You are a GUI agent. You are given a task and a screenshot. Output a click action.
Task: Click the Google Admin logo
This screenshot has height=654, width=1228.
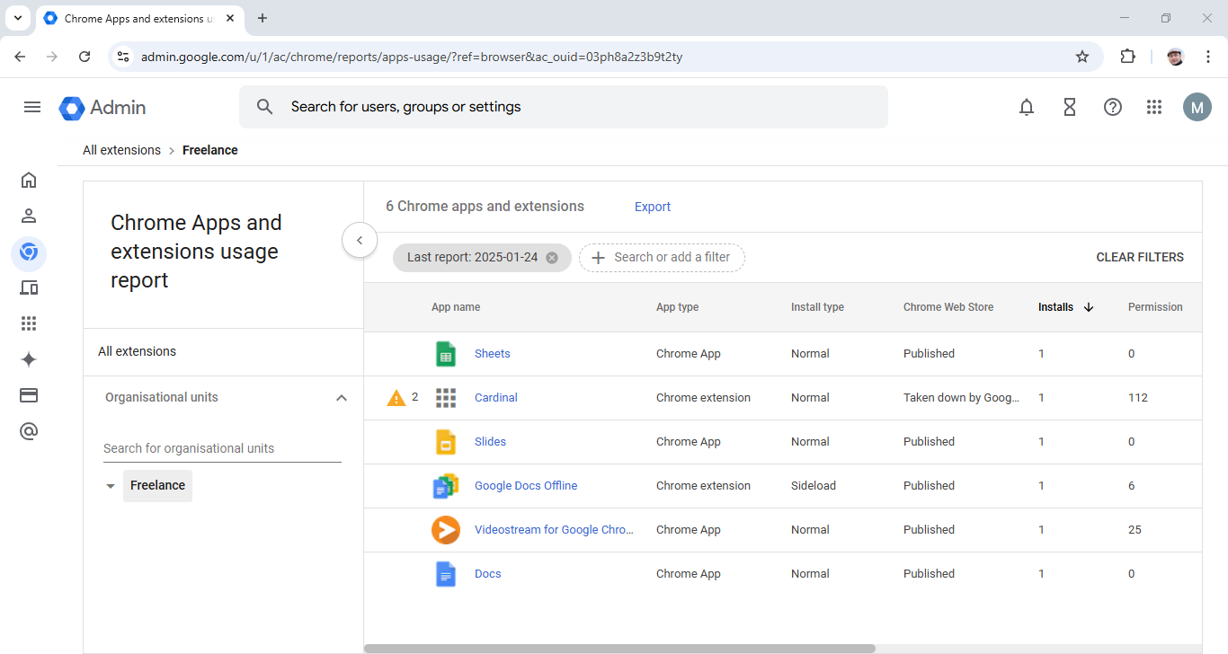click(102, 108)
